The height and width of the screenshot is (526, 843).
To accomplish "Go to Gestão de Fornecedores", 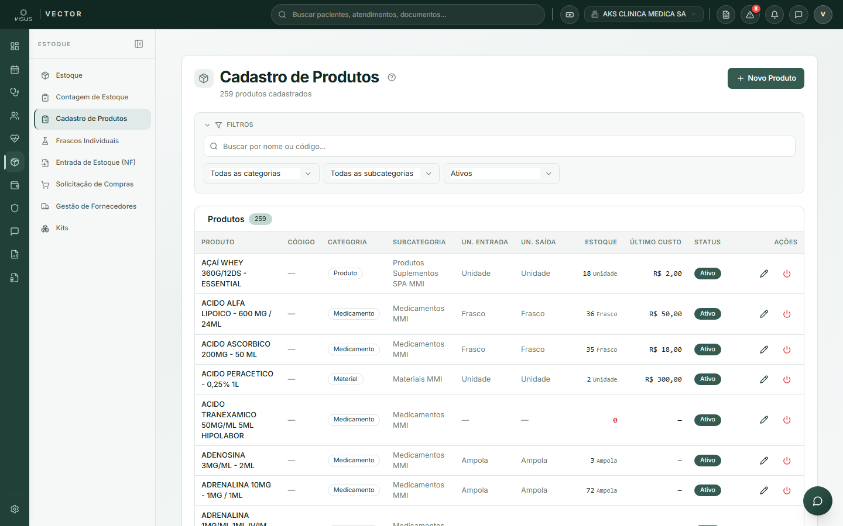I will point(92,206).
